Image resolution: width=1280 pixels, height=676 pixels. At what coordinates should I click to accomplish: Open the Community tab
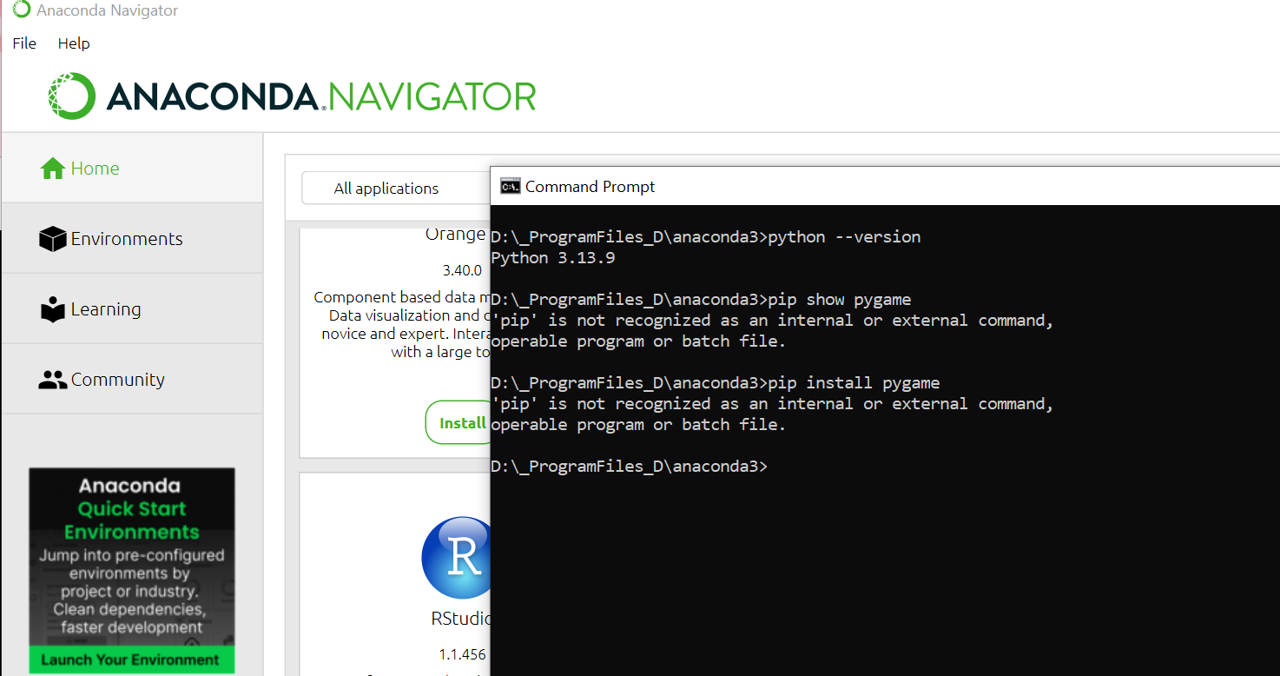(132, 380)
